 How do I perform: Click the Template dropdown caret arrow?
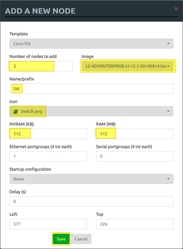(168, 44)
